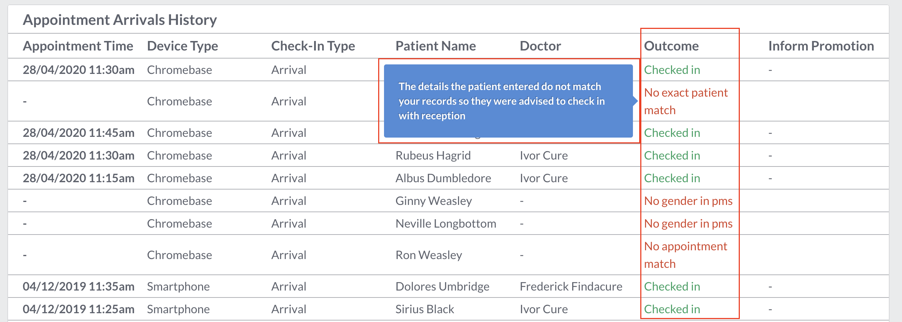This screenshot has width=902, height=322.
Task: Click the Inform Promotion column header
Action: coord(821,46)
